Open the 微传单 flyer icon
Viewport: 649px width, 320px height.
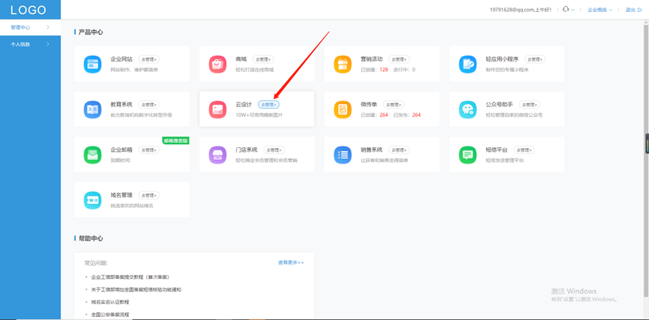pos(343,109)
